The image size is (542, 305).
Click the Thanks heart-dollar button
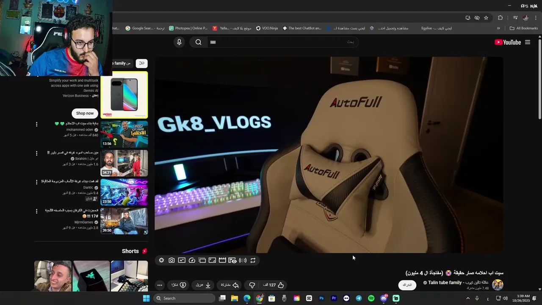click(179, 285)
